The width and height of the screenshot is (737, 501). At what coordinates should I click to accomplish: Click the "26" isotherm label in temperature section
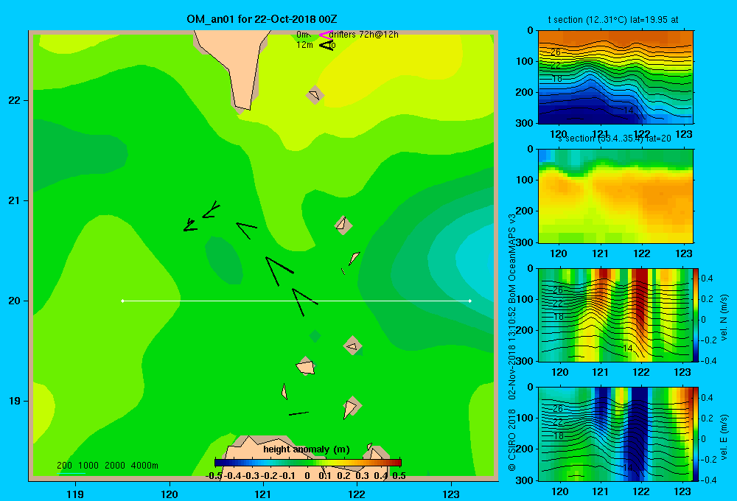click(x=556, y=52)
